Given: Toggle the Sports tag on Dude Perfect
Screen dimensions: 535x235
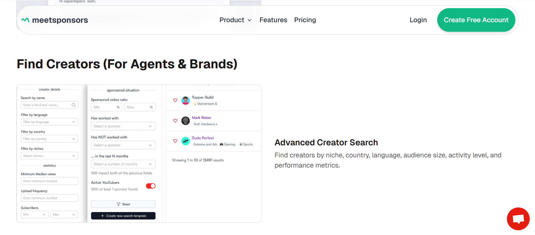Looking at the screenshot, I should click(x=246, y=144).
